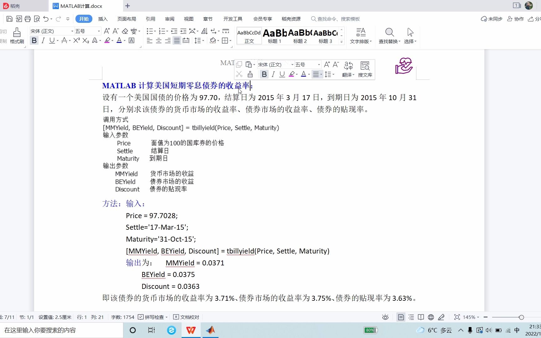This screenshot has width=541, height=338.
Task: Click the command search box
Action: point(336,19)
